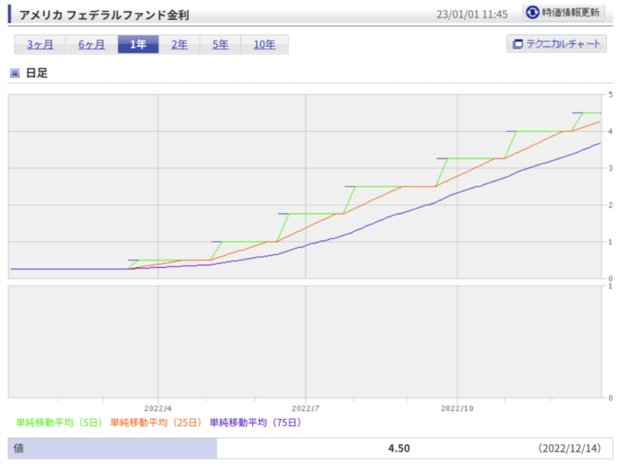This screenshot has width=622, height=467.
Task: Click the refresh icon on 時価情報更新 button
Action: (x=533, y=13)
